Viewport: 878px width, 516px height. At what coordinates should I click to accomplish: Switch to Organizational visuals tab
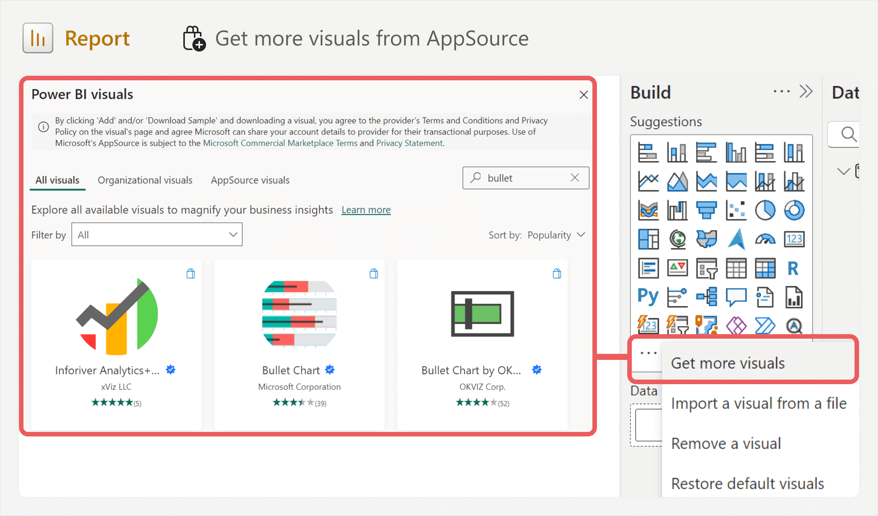coord(145,180)
